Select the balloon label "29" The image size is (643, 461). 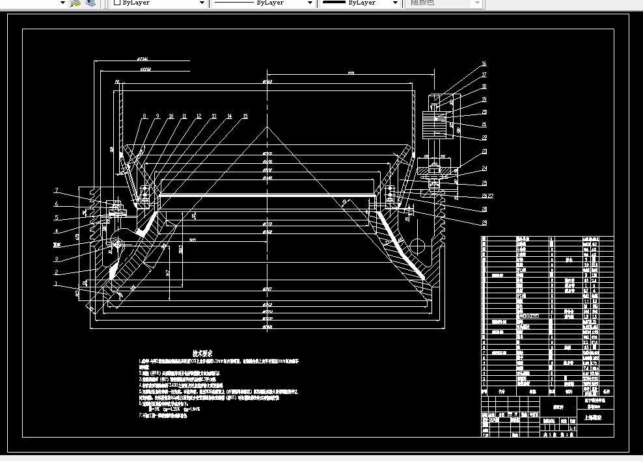click(484, 223)
